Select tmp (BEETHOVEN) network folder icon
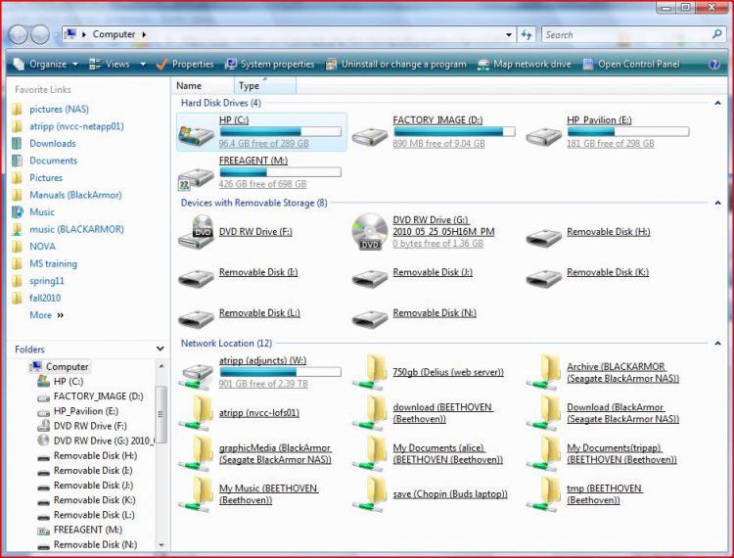 (x=543, y=493)
